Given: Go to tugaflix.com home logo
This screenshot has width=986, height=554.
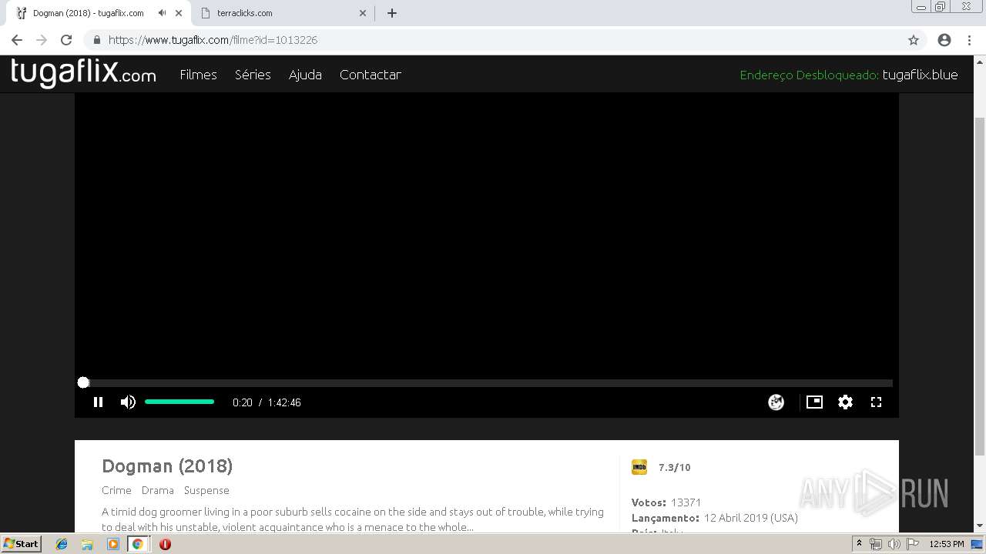Looking at the screenshot, I should 83,73.
